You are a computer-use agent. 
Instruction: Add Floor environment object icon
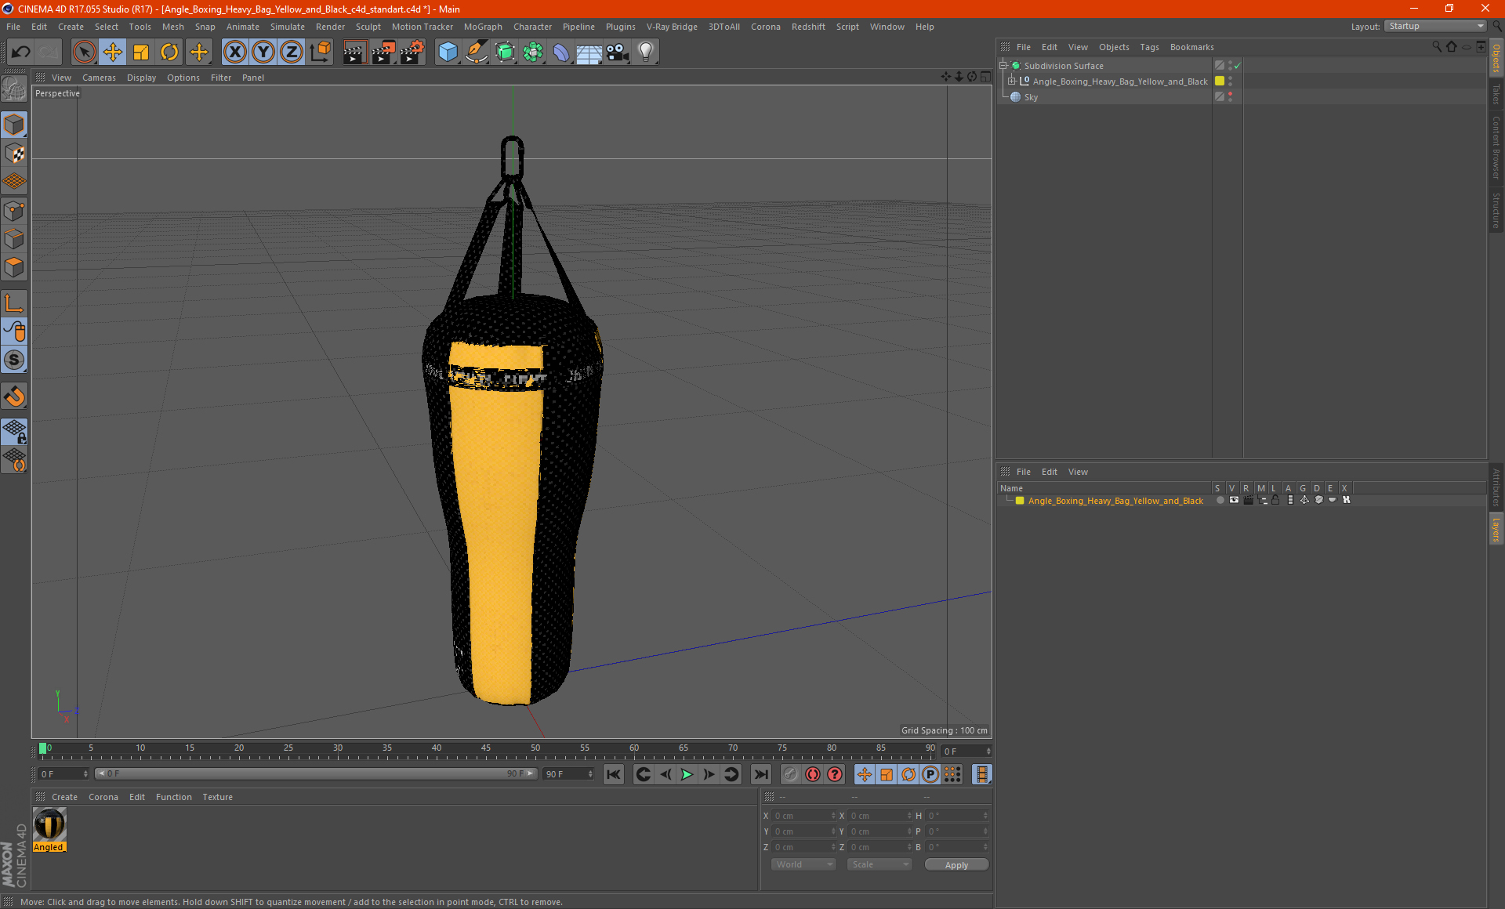click(589, 53)
